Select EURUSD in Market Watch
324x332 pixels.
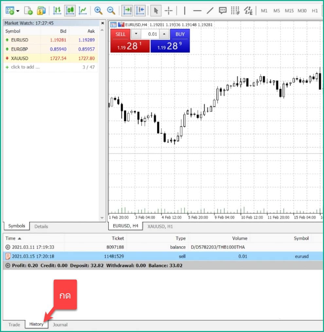pos(51,40)
